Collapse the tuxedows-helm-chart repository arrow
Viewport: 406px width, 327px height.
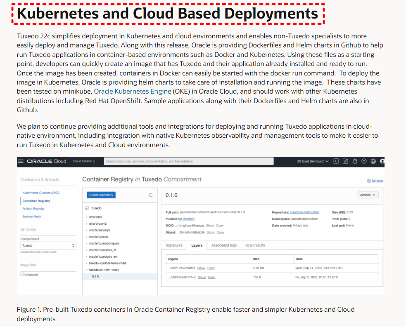point(86,270)
